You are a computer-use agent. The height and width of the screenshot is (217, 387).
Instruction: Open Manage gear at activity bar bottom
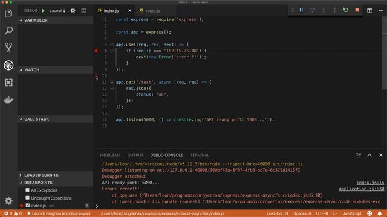pyautogui.click(x=8, y=201)
